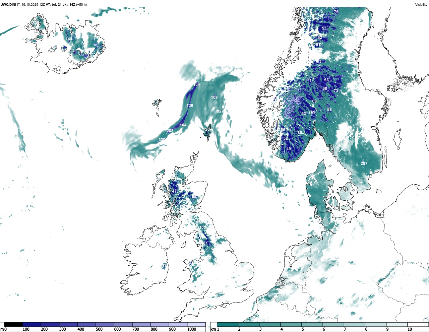Click the 800–900 m legend swatch
429x332 pixels.
click(x=160, y=324)
